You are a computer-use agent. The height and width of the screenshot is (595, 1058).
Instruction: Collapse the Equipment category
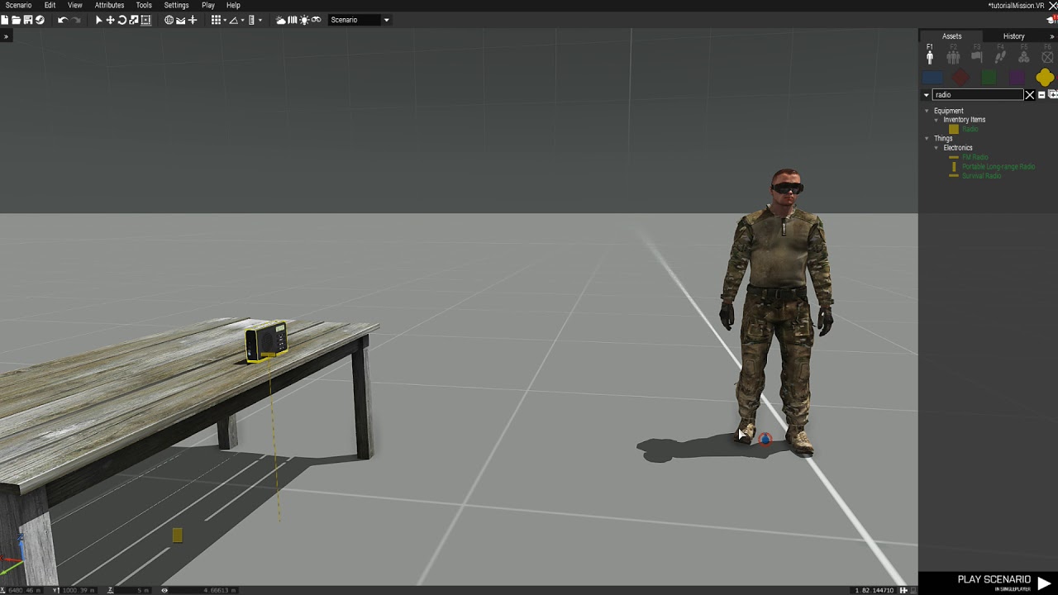tap(927, 111)
